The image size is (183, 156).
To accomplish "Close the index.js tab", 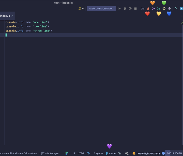I will (12, 16).
